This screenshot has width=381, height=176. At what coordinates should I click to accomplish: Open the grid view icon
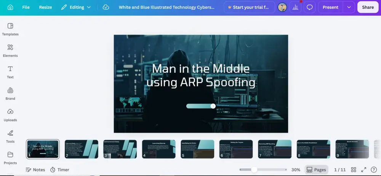(354, 170)
